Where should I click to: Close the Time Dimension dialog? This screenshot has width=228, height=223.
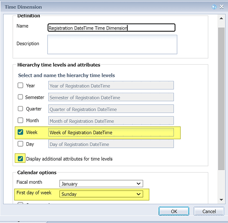point(222,7)
